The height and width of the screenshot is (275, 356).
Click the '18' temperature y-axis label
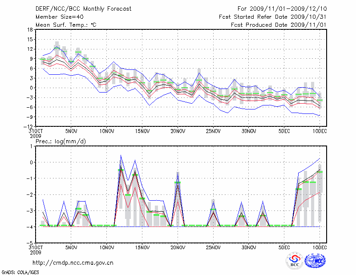29,30
